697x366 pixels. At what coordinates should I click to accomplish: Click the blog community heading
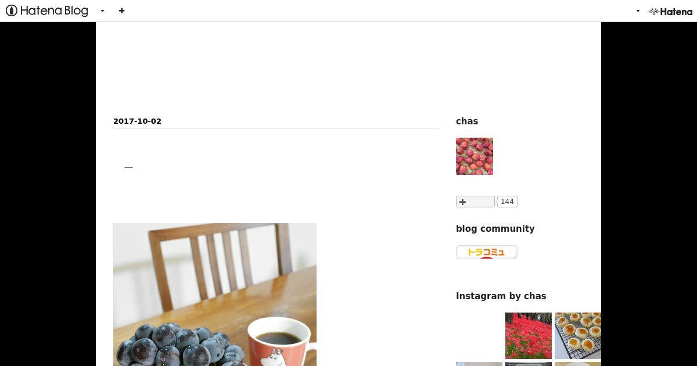click(495, 229)
